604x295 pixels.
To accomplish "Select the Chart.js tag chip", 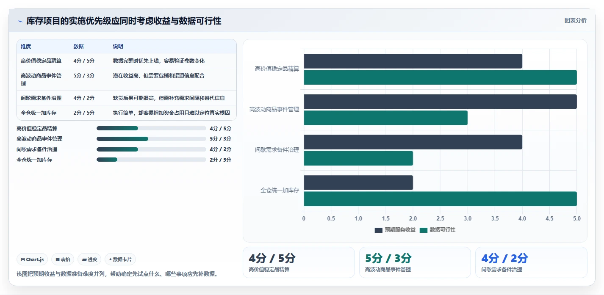I will tap(32, 259).
